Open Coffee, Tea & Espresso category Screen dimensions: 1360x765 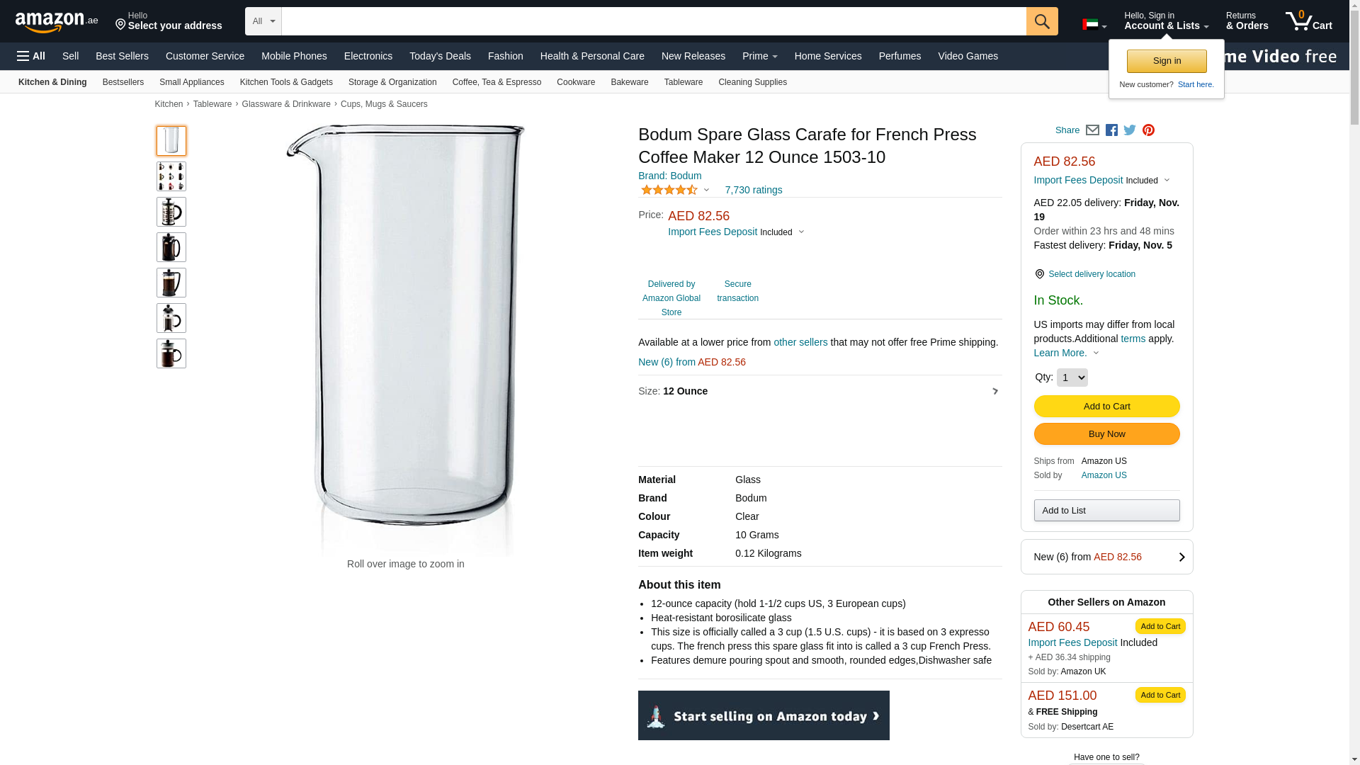[x=497, y=82]
